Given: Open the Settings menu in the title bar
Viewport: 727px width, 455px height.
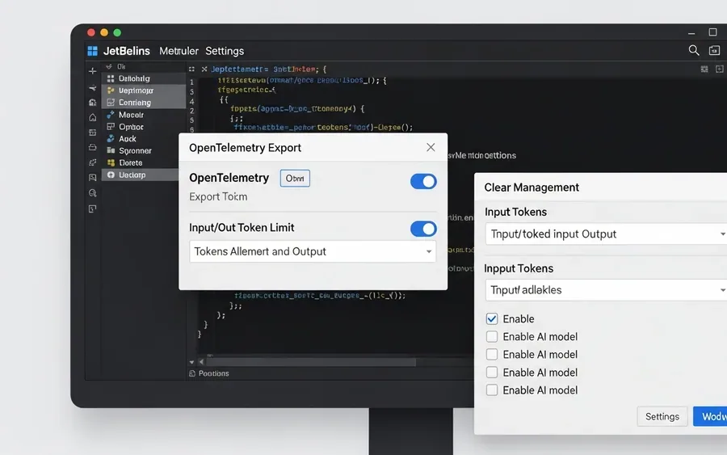Looking at the screenshot, I should pyautogui.click(x=225, y=51).
